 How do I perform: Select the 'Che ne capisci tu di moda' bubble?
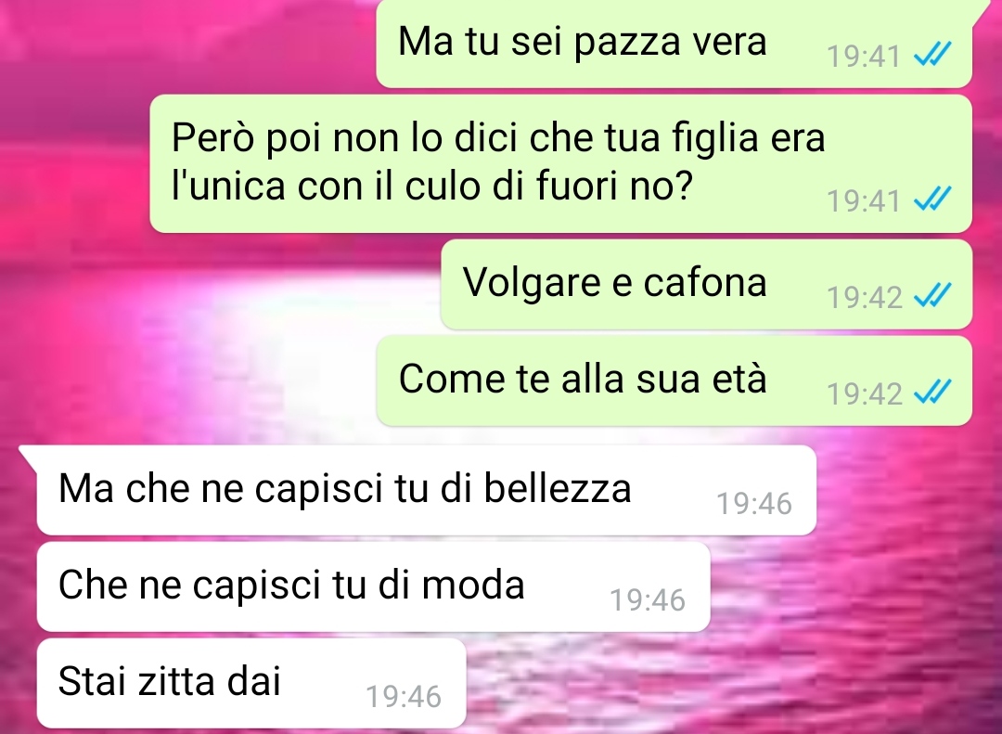(x=373, y=587)
